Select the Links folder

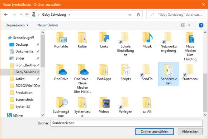tap(104, 40)
